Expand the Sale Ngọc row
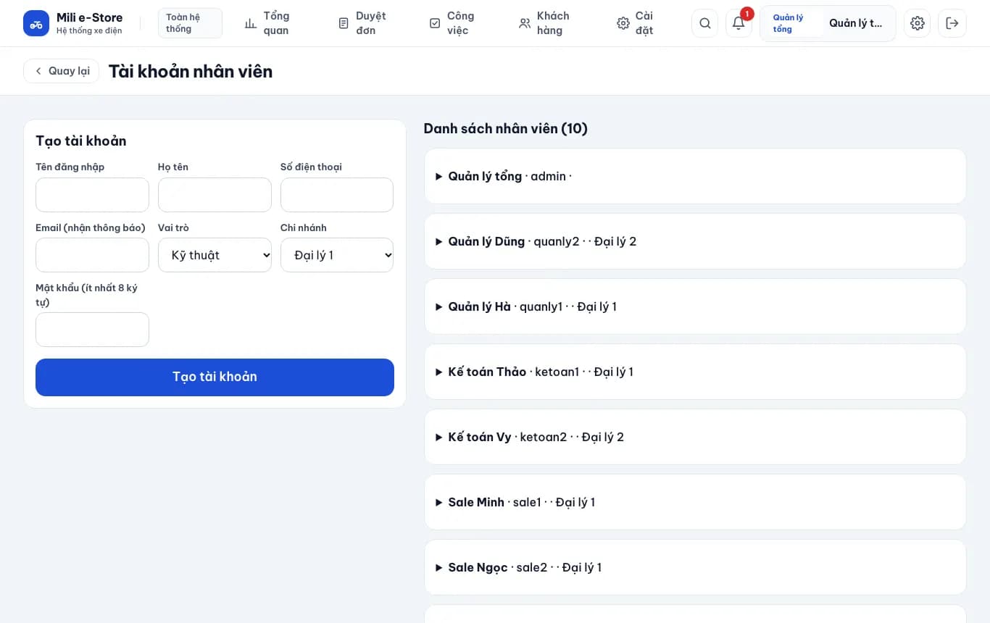Image resolution: width=990 pixels, height=623 pixels. coord(695,567)
